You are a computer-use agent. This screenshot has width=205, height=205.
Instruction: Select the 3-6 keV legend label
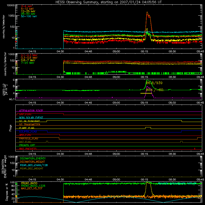(x=26, y=6)
